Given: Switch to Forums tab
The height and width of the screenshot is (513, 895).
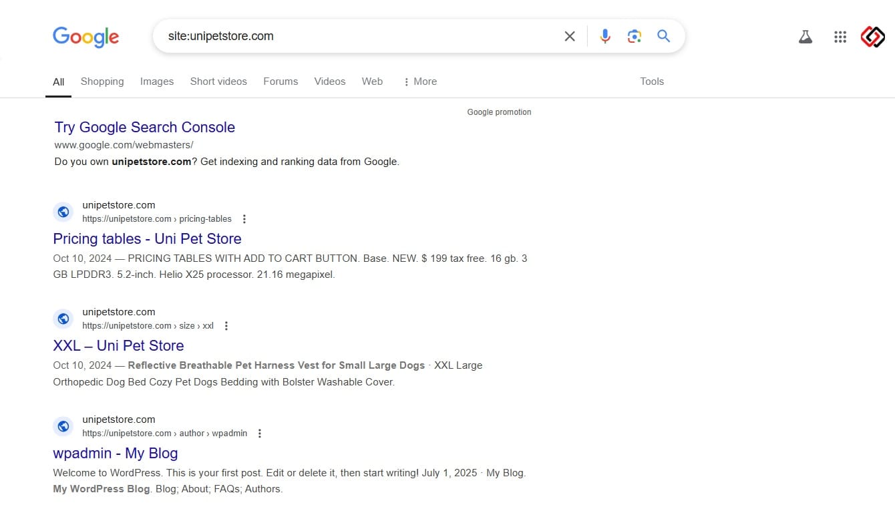Looking at the screenshot, I should pyautogui.click(x=281, y=81).
